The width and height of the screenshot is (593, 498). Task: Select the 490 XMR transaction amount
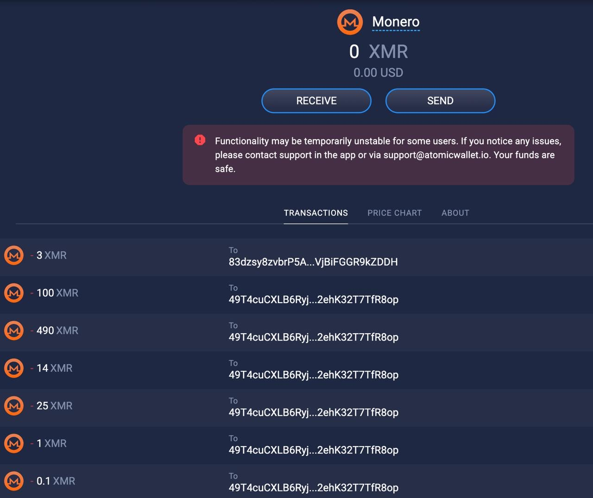[55, 330]
